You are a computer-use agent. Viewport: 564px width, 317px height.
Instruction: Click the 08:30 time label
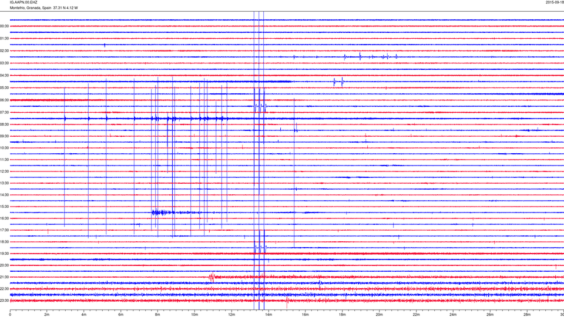click(4, 124)
